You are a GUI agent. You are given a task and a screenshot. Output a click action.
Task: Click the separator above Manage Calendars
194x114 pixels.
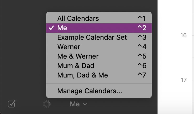click(x=99, y=83)
